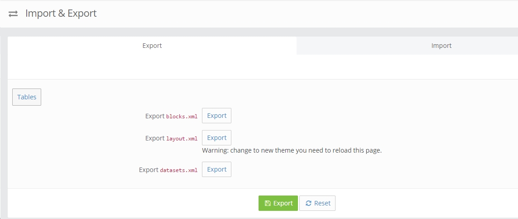Click the Import & Export page title
Screen dimensions: 518x219
point(61,14)
